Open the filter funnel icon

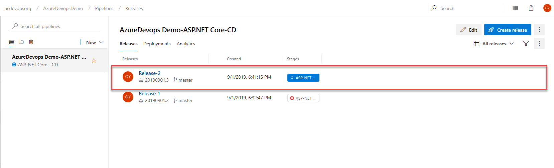(x=526, y=43)
